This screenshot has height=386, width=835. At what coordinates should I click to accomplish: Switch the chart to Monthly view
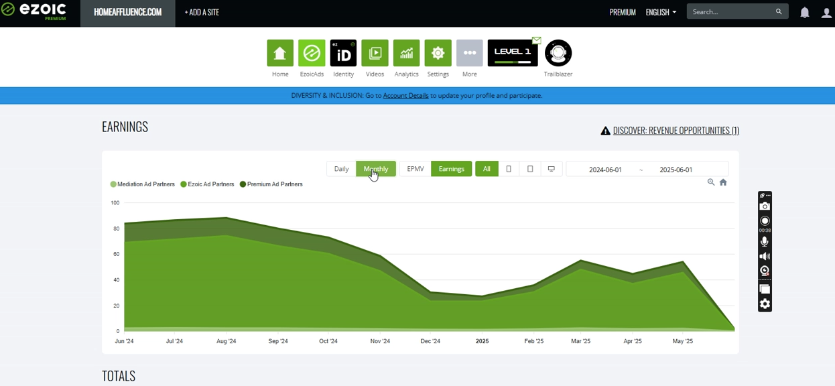pos(376,169)
